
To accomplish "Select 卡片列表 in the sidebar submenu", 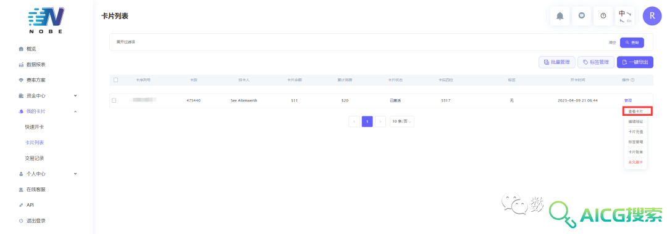I will pyautogui.click(x=35, y=143).
